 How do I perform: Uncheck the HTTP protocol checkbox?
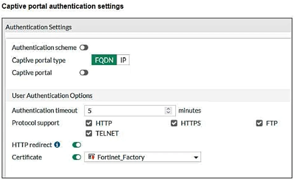[x=89, y=123]
